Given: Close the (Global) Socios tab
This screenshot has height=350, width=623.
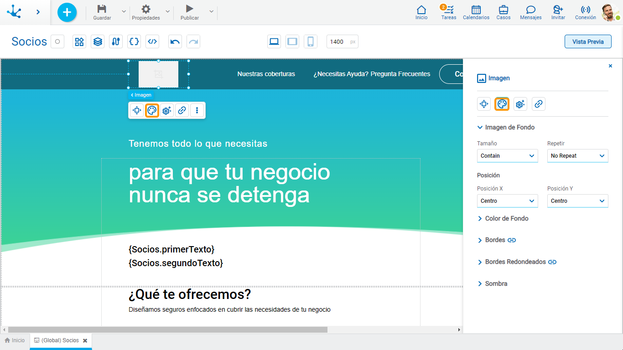Looking at the screenshot, I should tap(85, 340).
